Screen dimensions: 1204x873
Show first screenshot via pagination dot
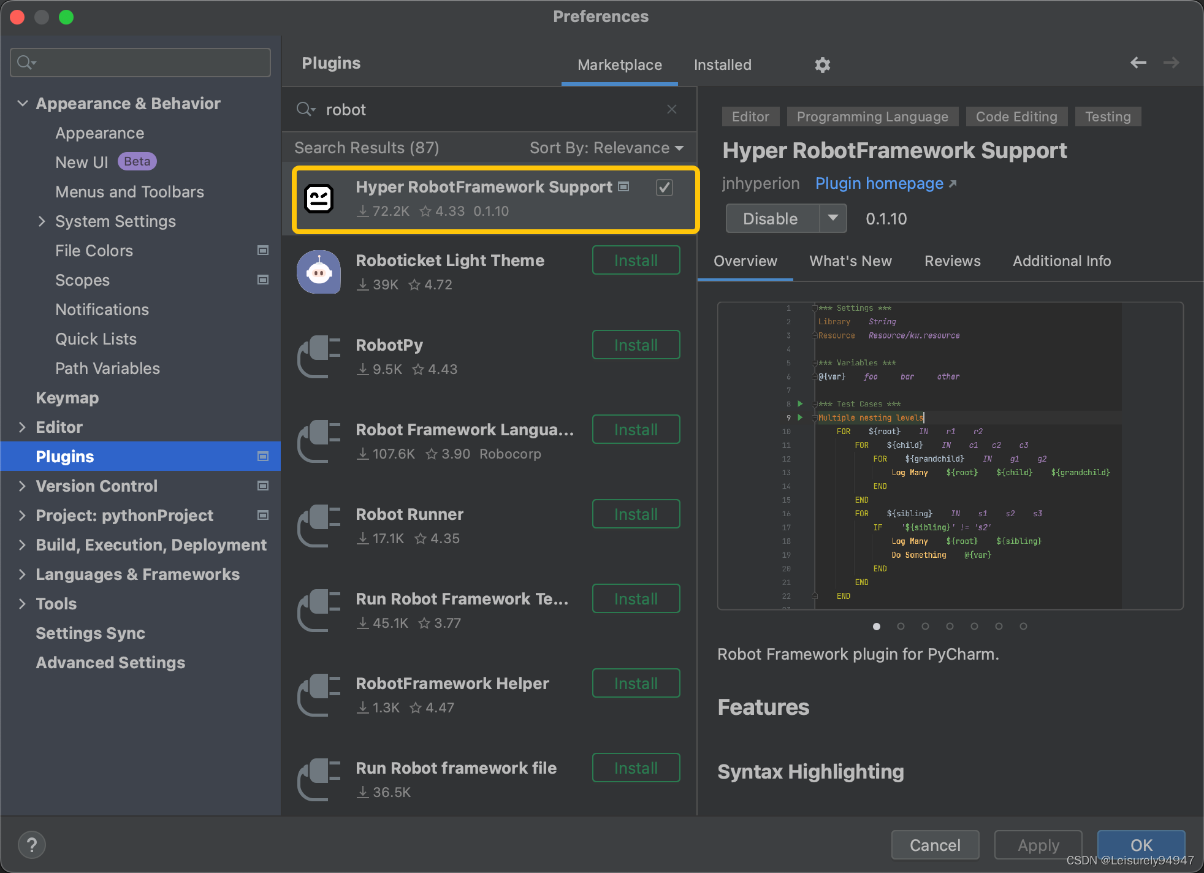[x=877, y=626]
